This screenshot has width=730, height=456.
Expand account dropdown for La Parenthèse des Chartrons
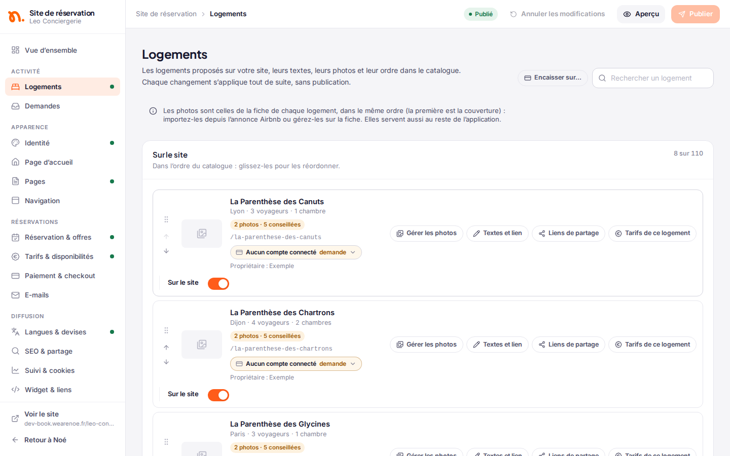coord(296,364)
